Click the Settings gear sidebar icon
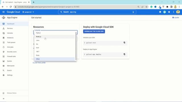The height and width of the screenshot is (102, 182). click(4, 75)
